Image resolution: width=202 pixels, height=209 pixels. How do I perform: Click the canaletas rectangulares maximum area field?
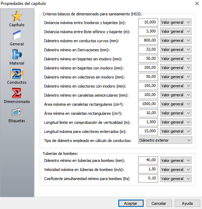(x=148, y=104)
